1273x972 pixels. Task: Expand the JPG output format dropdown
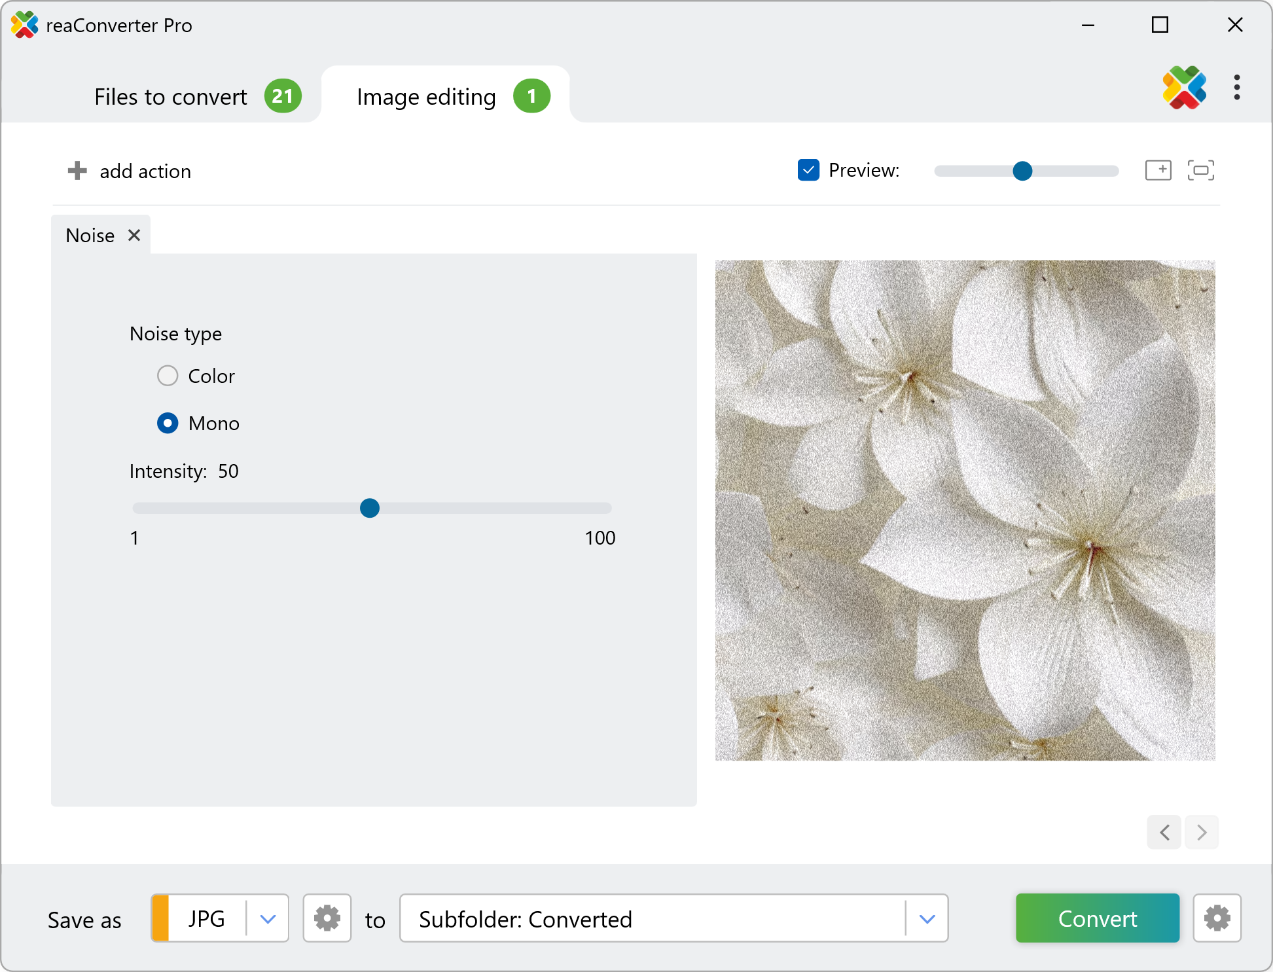[x=268, y=918]
